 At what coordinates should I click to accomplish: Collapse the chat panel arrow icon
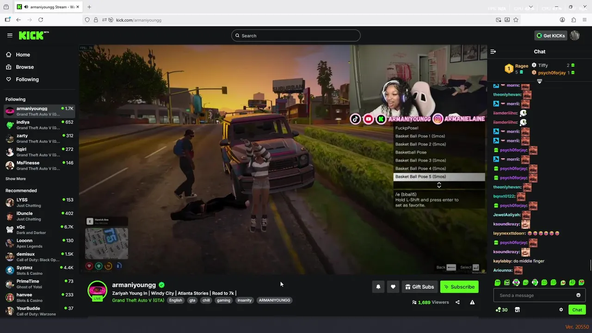[493, 52]
